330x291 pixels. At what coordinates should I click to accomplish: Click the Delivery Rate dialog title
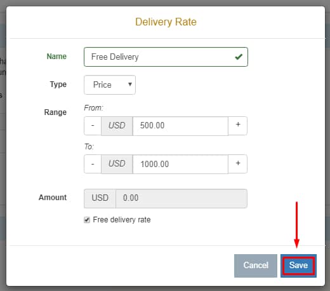click(166, 22)
